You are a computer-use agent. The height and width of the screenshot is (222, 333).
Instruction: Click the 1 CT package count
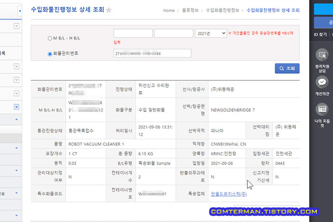(73, 154)
